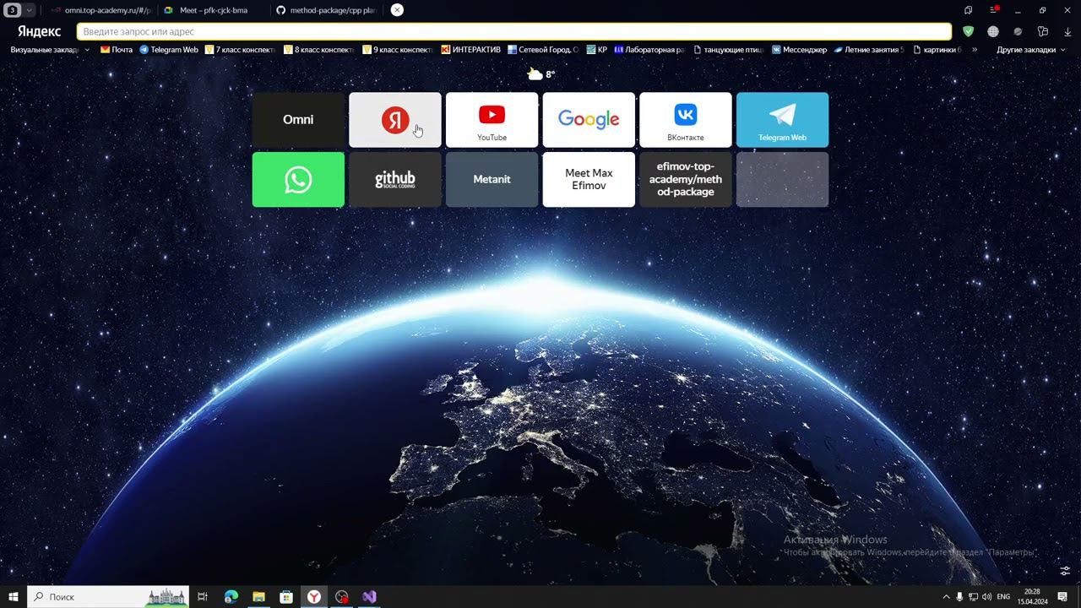Switch to the omni.top-academy.ru tab

[101, 10]
